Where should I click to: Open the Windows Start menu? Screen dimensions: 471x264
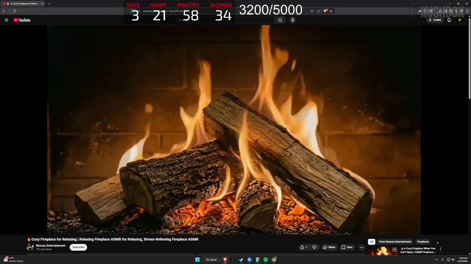198,260
